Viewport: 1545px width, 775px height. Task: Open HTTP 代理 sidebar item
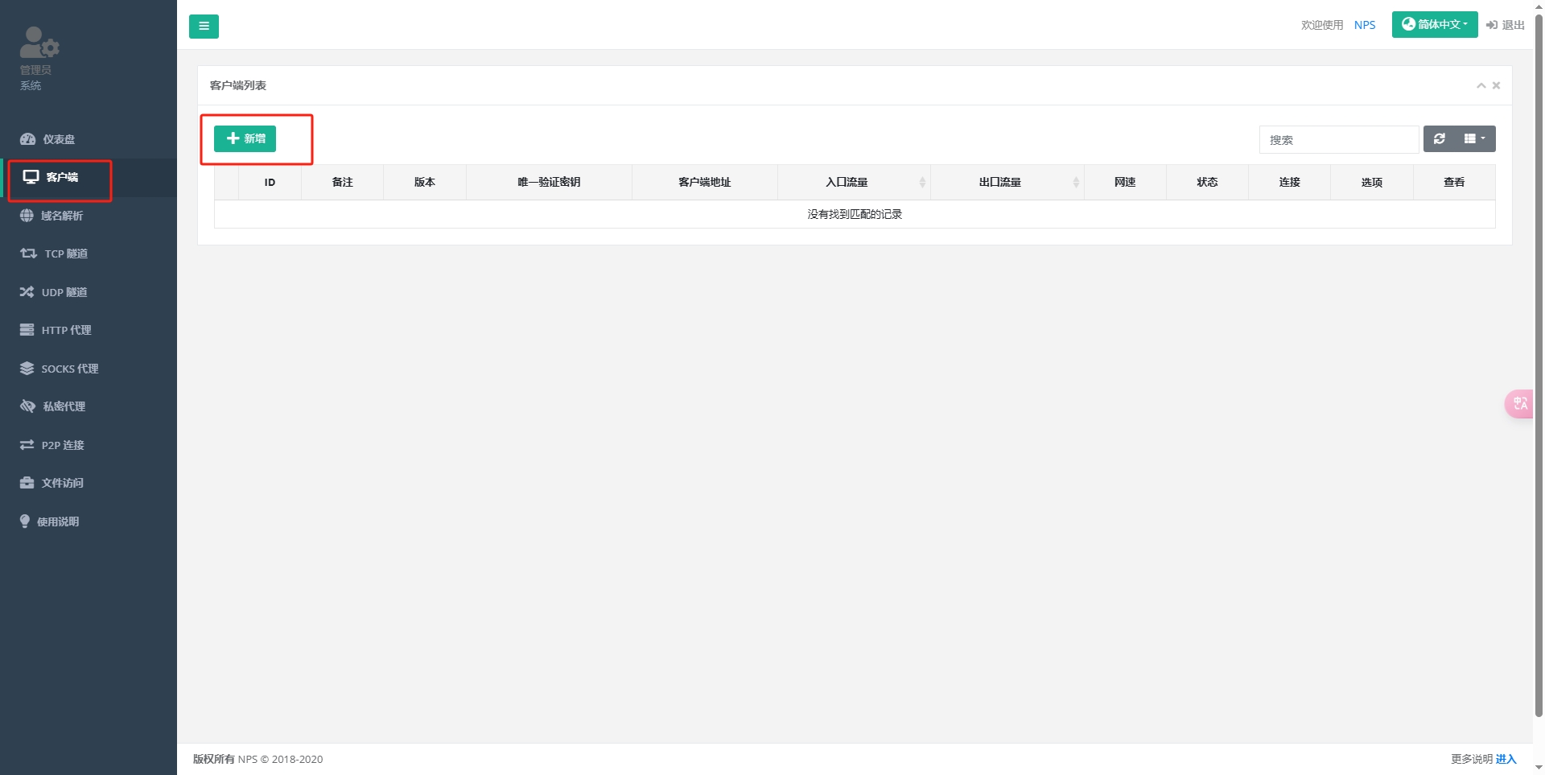66,330
